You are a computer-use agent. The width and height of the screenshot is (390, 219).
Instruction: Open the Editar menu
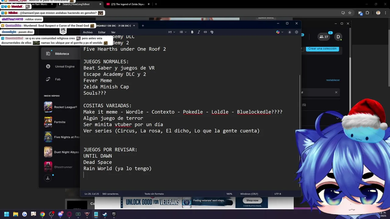click(x=102, y=32)
